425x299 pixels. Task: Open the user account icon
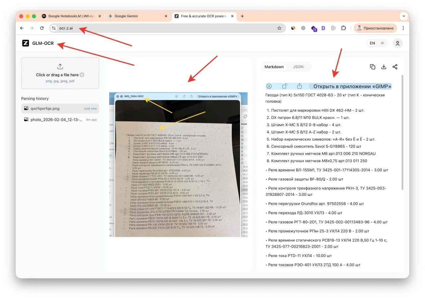pos(397,43)
